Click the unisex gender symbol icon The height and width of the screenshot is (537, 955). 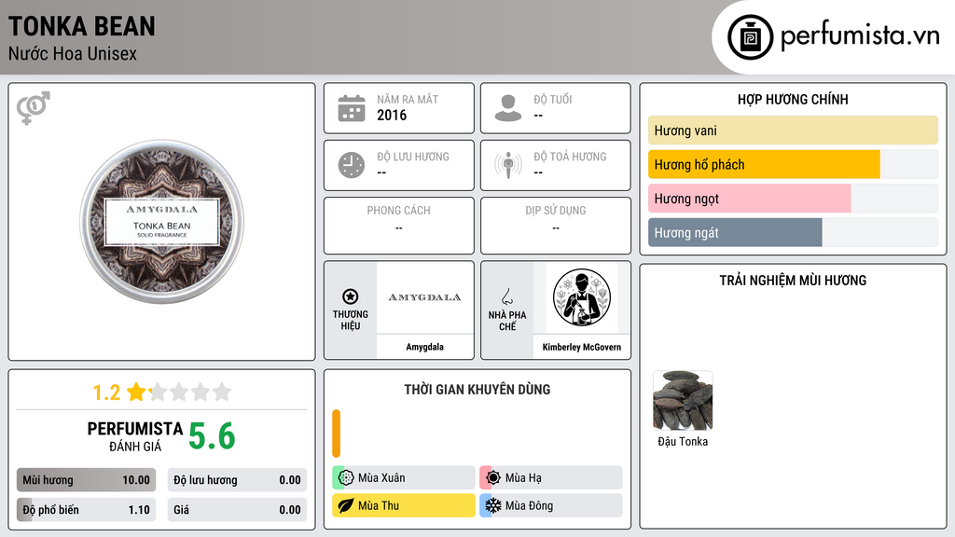pyautogui.click(x=33, y=108)
